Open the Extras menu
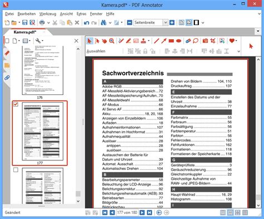The height and width of the screenshot is (219, 264). [81, 14]
